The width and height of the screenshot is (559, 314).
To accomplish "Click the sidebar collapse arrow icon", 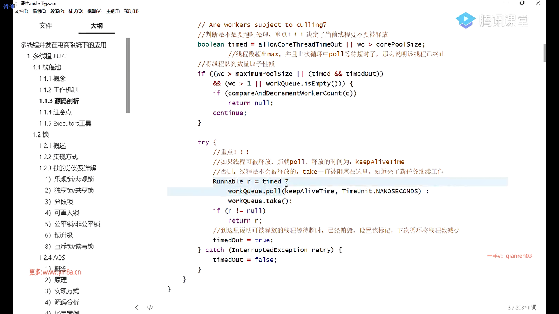I will tap(137, 307).
